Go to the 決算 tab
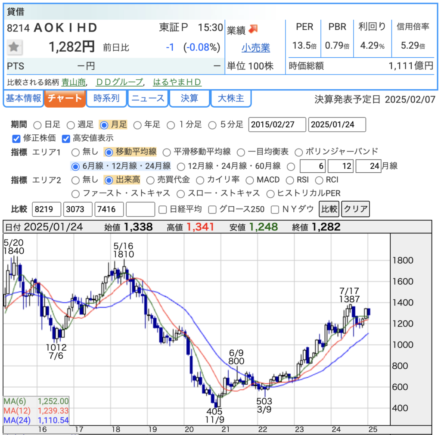This screenshot has height=435, width=441. (x=189, y=99)
